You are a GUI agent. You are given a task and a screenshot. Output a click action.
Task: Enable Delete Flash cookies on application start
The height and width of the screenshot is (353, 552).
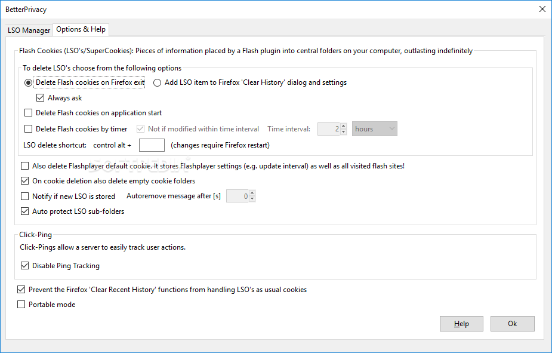click(29, 113)
